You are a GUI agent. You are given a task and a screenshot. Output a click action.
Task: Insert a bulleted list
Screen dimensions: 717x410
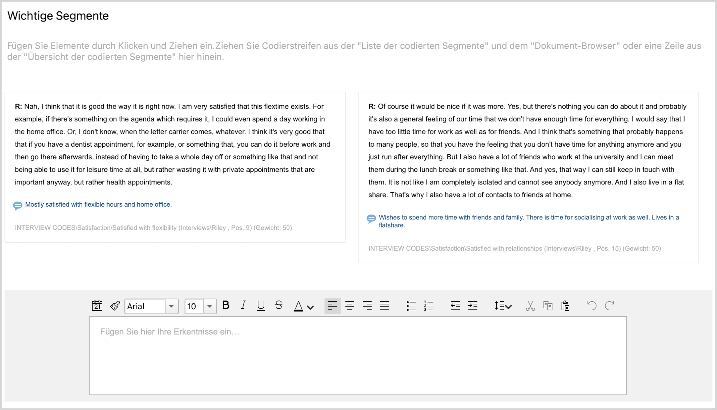click(411, 306)
